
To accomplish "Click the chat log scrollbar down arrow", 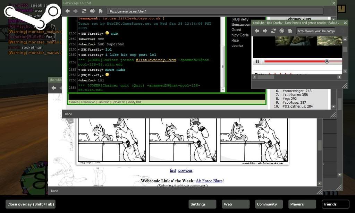I will (x=223, y=90).
